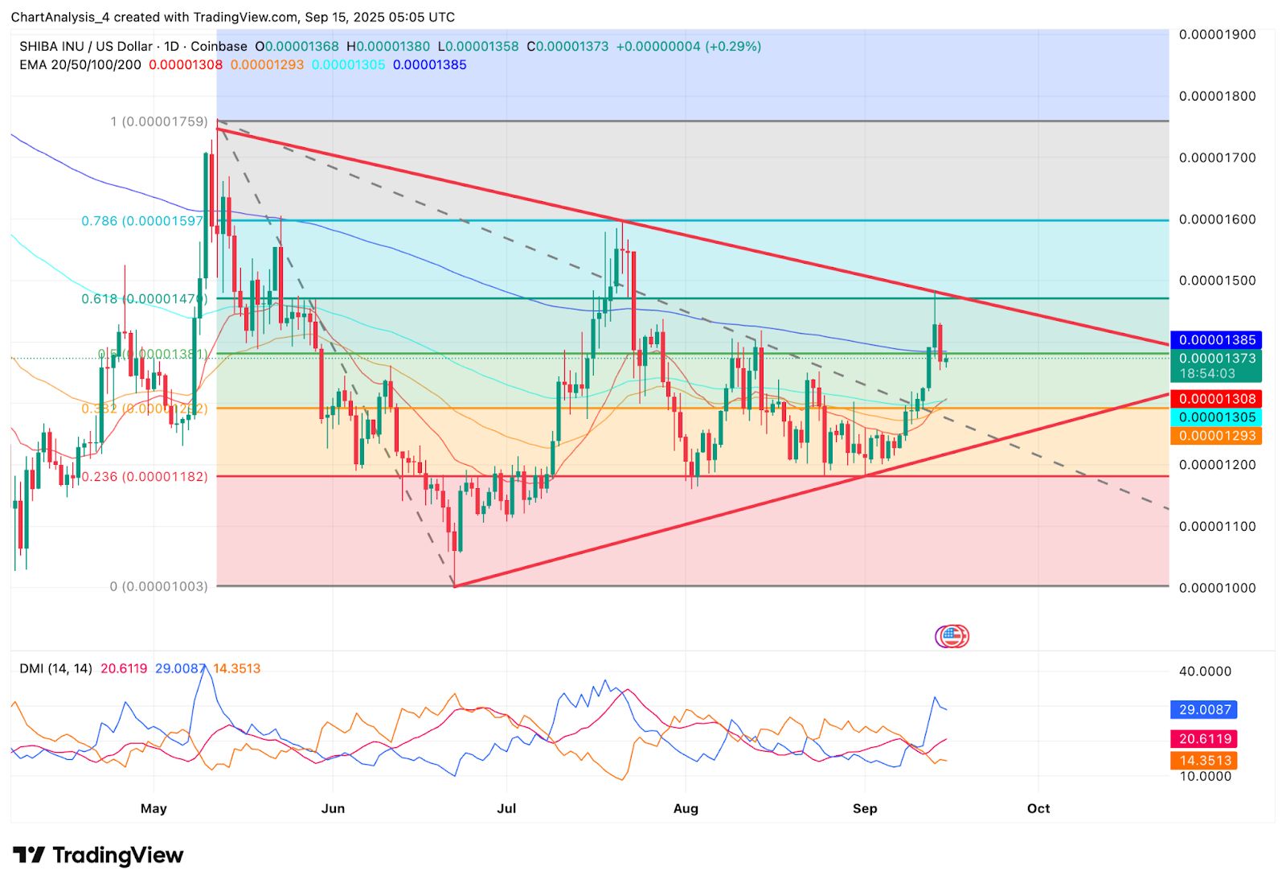Screen dimensions: 1286x887
Task: Select the orange 0.00001293 EMA price tag
Action: tap(1215, 436)
